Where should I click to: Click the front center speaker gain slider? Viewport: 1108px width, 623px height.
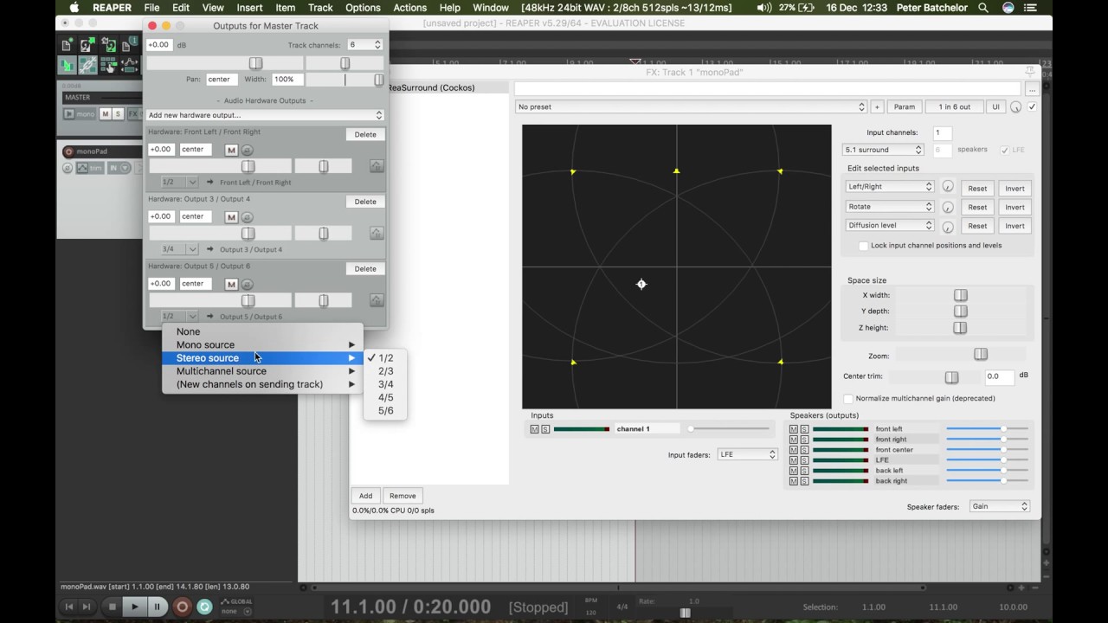tap(988, 450)
